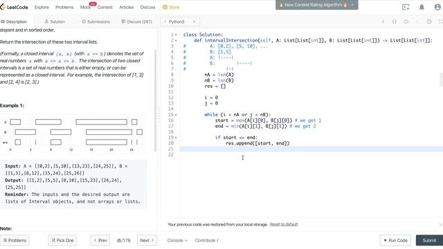Open the playground icon in top bar
Viewport: 443px width, 249px height.
click(406, 8)
